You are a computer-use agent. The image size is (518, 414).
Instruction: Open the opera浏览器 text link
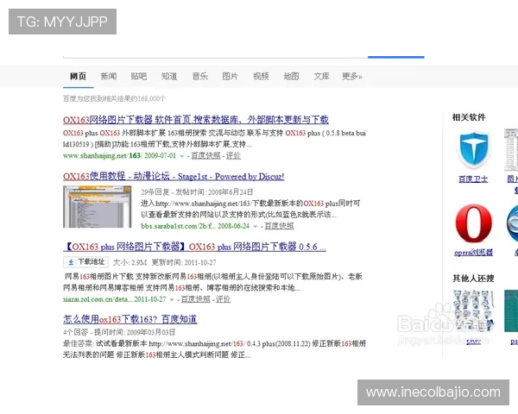coord(473,253)
